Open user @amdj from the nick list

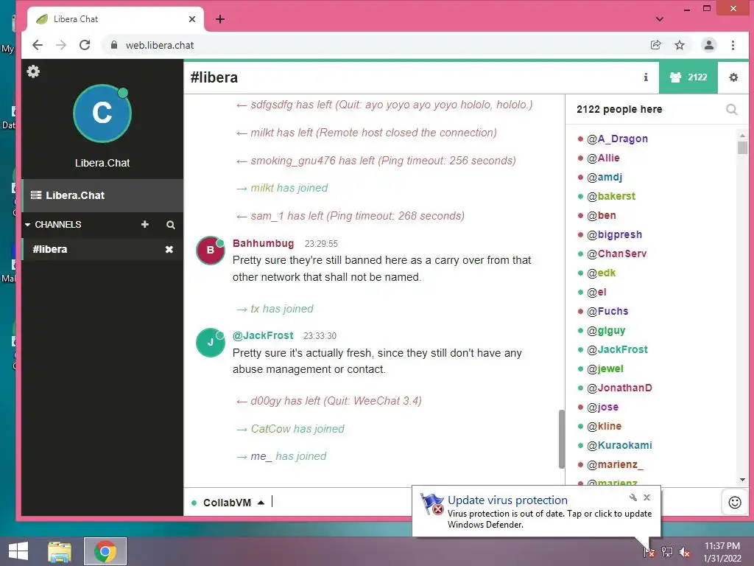(604, 177)
